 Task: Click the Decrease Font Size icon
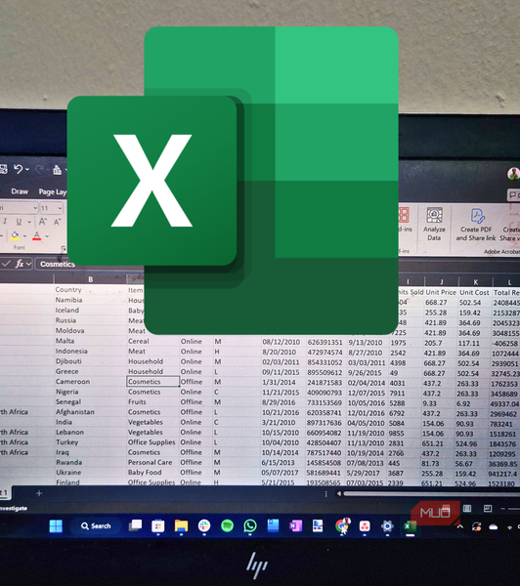[x=57, y=222]
